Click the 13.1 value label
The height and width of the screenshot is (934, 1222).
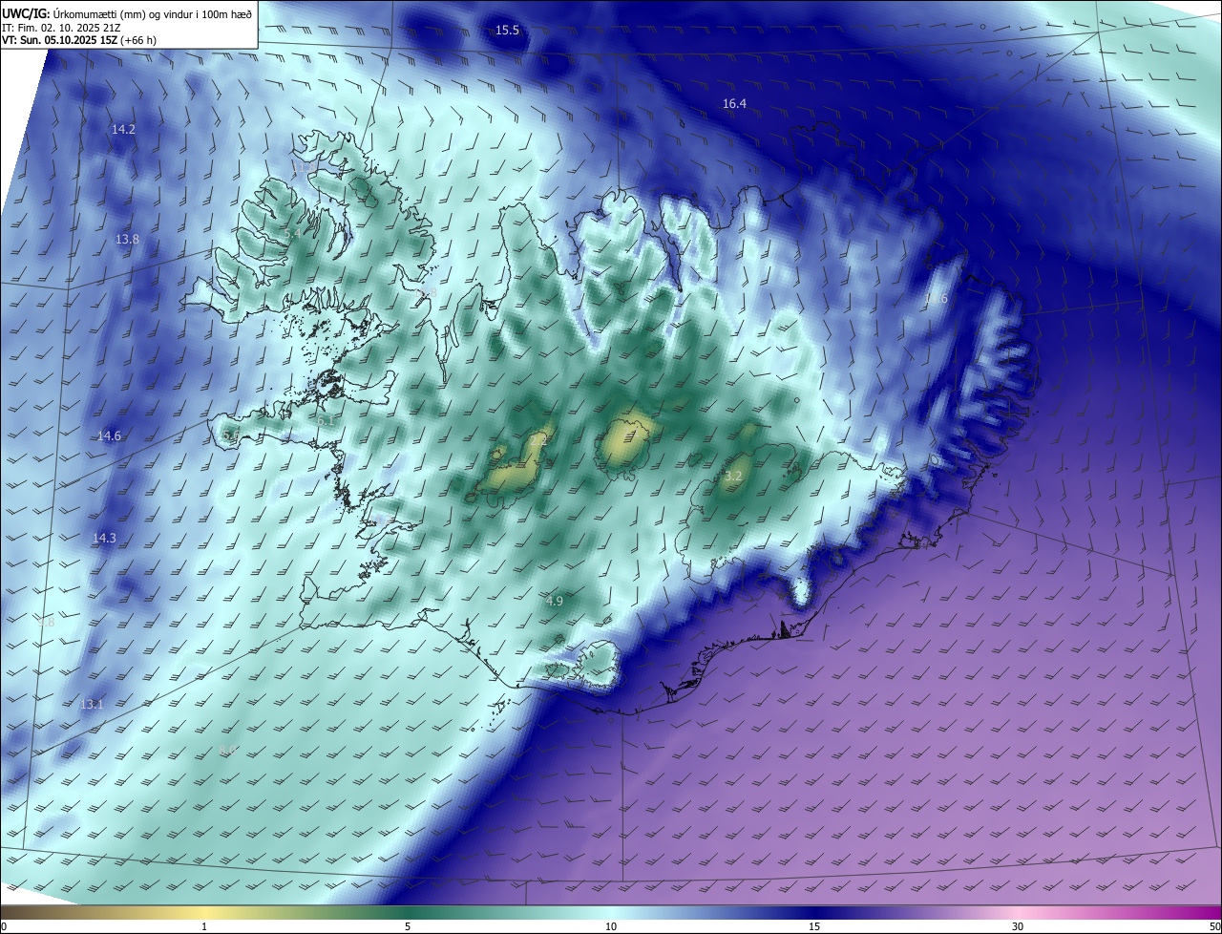(x=91, y=705)
